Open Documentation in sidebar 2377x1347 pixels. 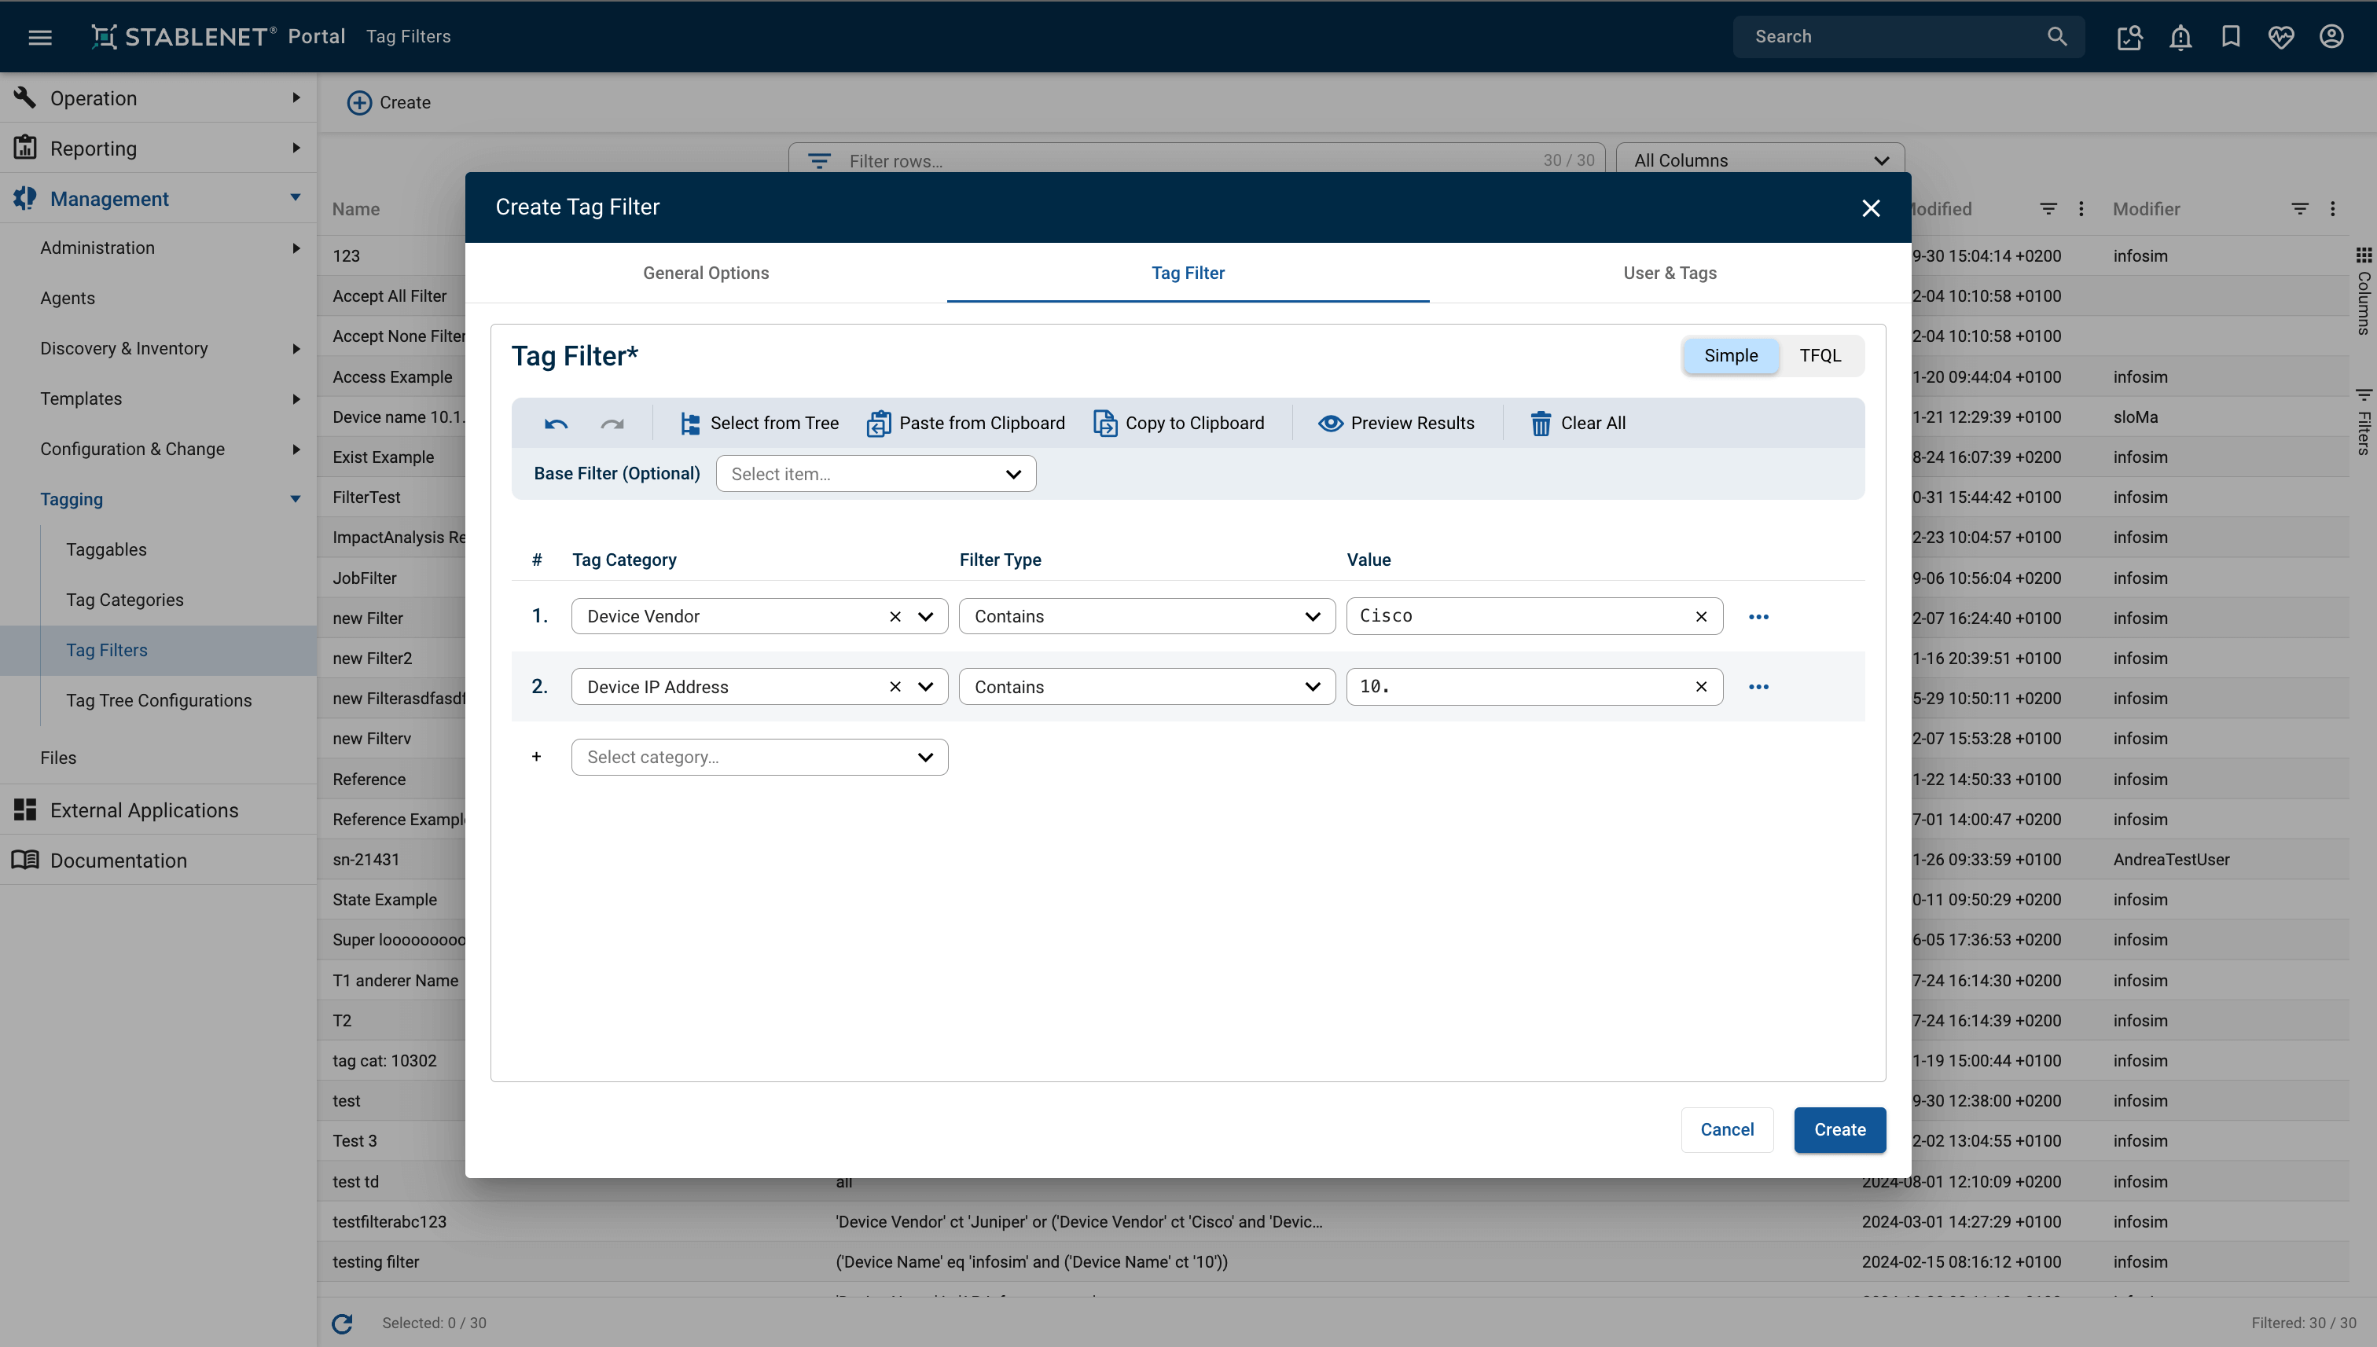(x=158, y=861)
